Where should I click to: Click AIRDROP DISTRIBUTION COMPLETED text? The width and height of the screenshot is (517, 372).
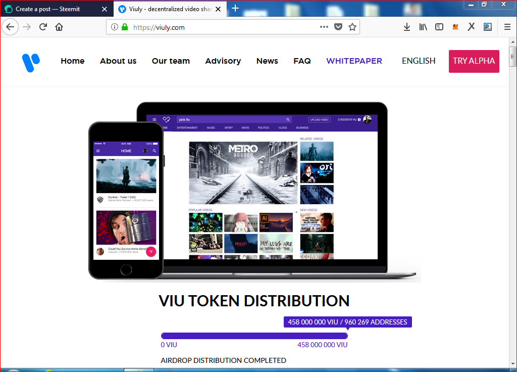[x=223, y=360]
